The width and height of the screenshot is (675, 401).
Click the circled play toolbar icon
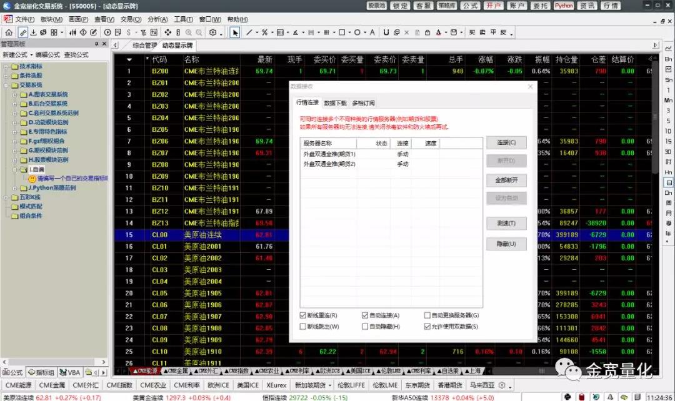point(107,32)
